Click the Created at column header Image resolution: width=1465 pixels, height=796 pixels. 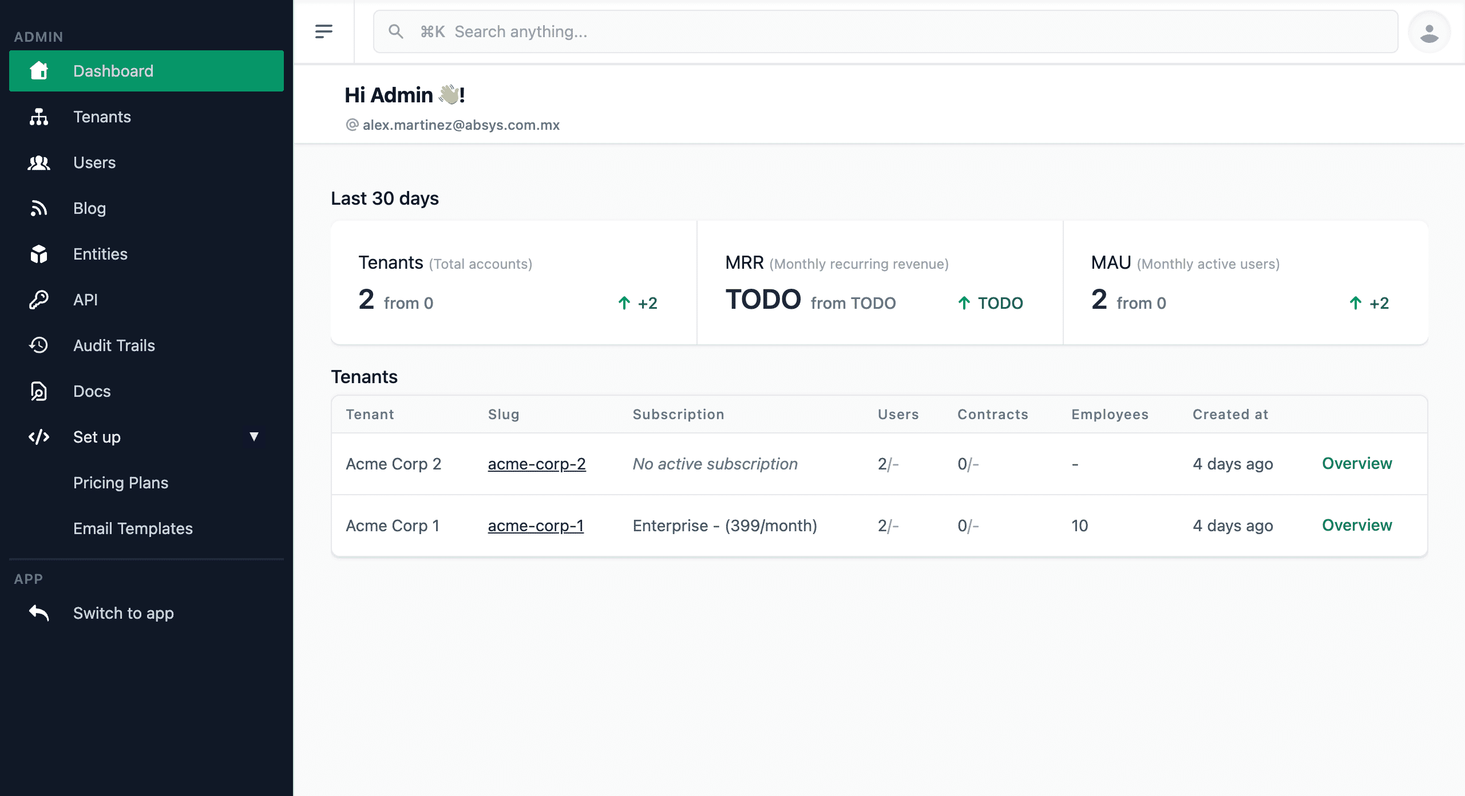1230,415
